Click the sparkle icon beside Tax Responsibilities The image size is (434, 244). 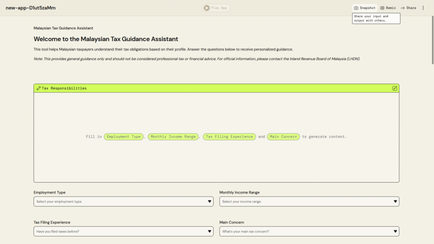pyautogui.click(x=39, y=88)
